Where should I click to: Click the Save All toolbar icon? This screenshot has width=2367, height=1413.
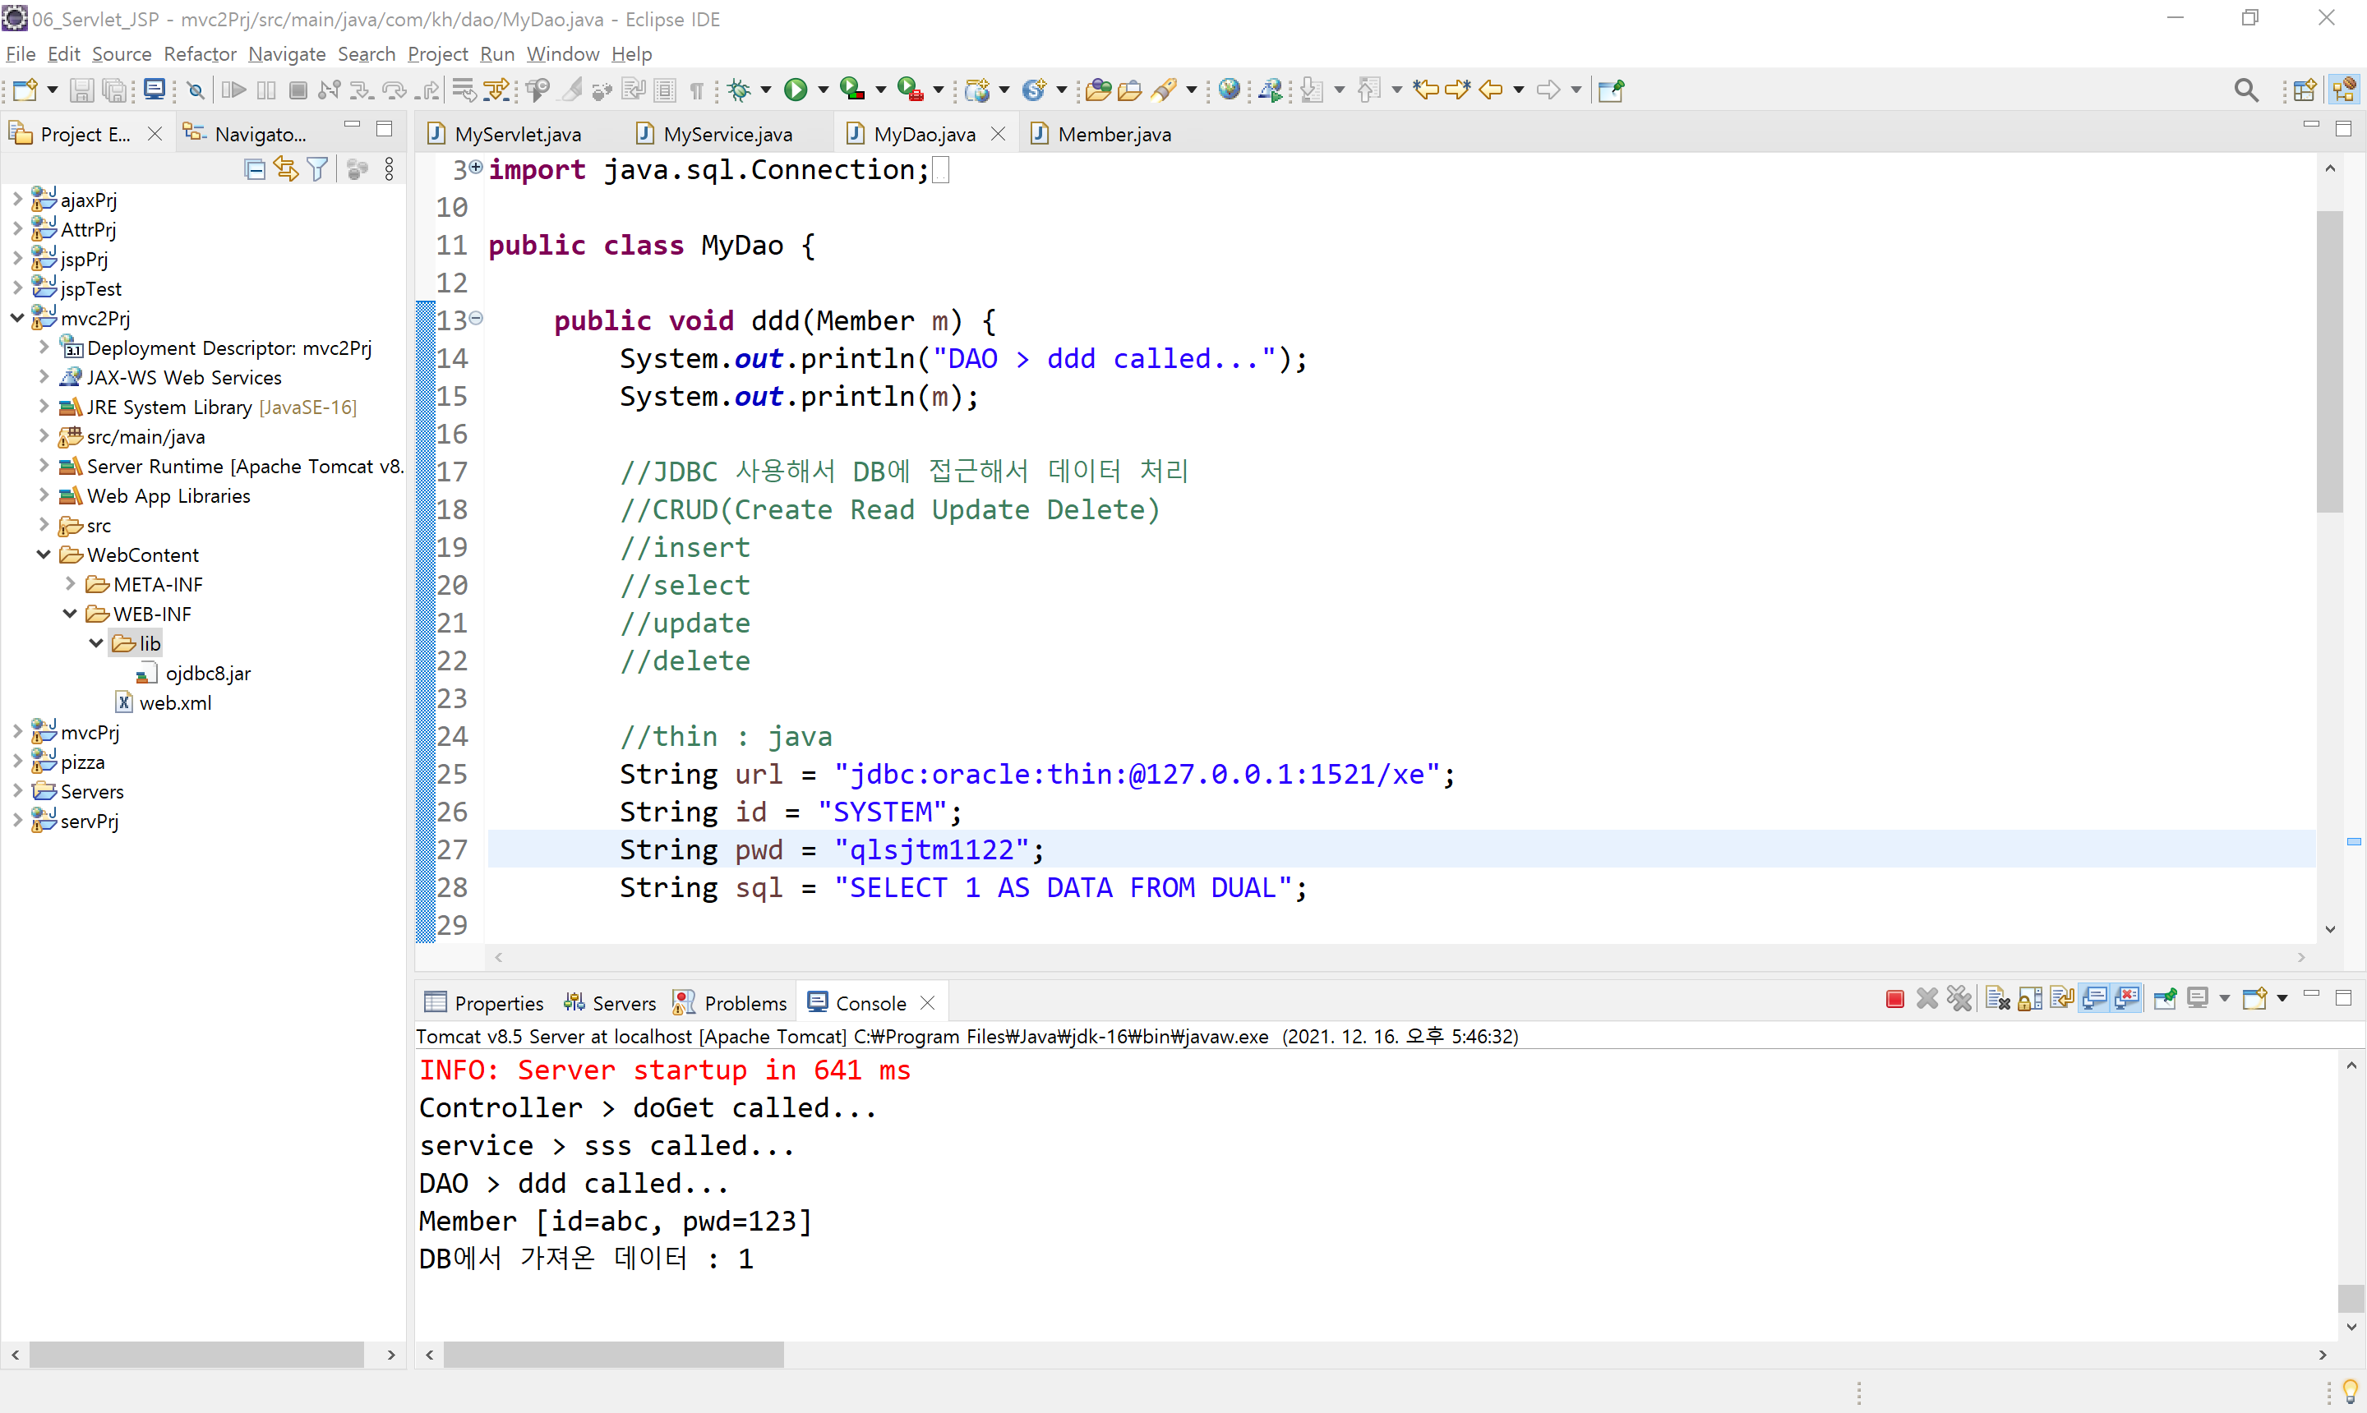tap(114, 90)
